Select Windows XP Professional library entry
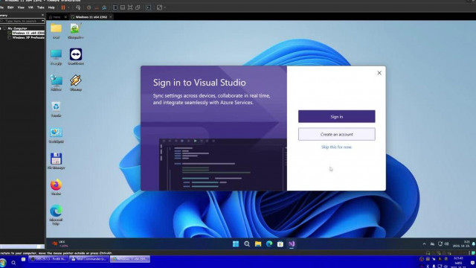The height and width of the screenshot is (268, 476). pyautogui.click(x=28, y=38)
